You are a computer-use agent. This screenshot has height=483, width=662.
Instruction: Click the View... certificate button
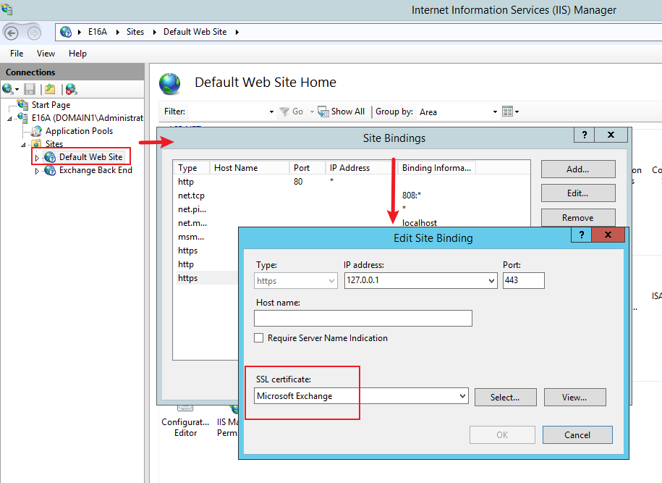pyautogui.click(x=574, y=398)
